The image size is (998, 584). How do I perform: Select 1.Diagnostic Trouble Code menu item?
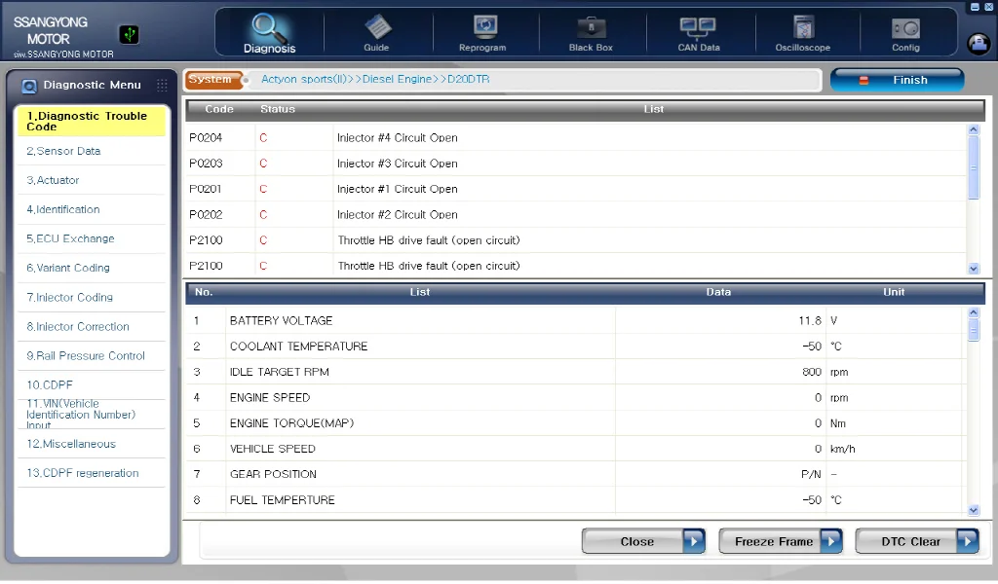tap(92, 122)
